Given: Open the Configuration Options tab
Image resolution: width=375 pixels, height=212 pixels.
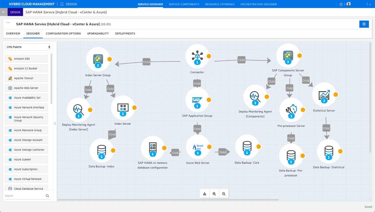Looking at the screenshot, I should tap(63, 34).
